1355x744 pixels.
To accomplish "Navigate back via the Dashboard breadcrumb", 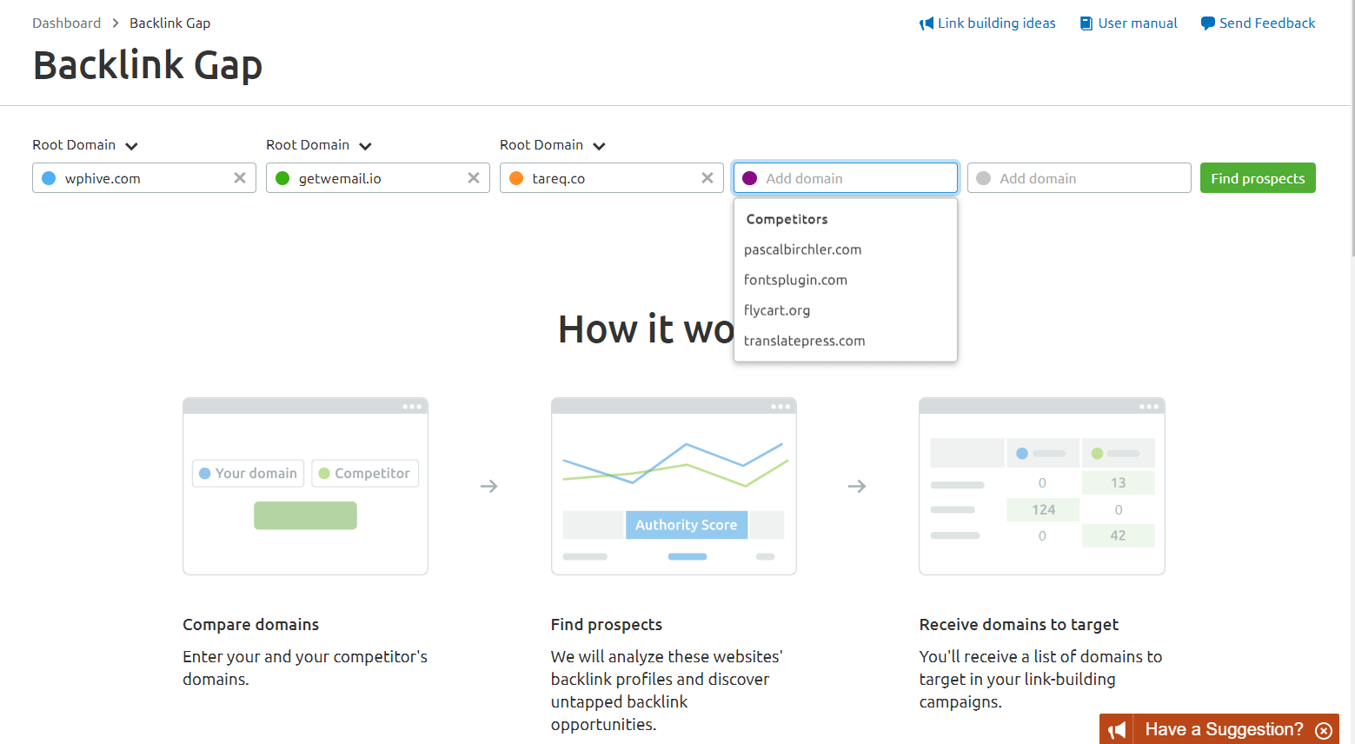I will 67,23.
